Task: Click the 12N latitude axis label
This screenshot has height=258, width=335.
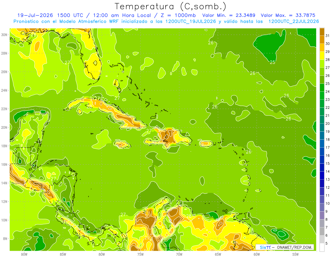Action: coord(4,202)
